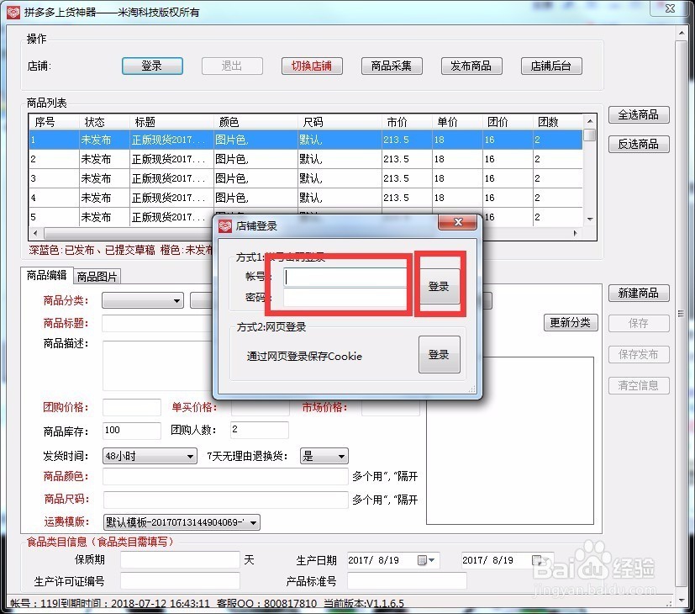
Task: Click the 产品标准号 input field
Action: 407,580
